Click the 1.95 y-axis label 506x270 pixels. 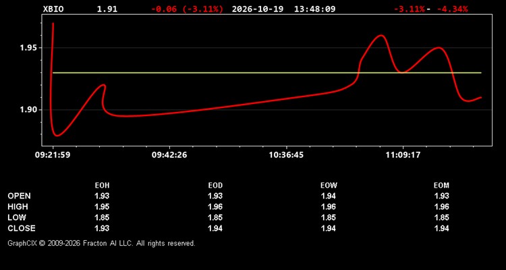[x=29, y=48]
